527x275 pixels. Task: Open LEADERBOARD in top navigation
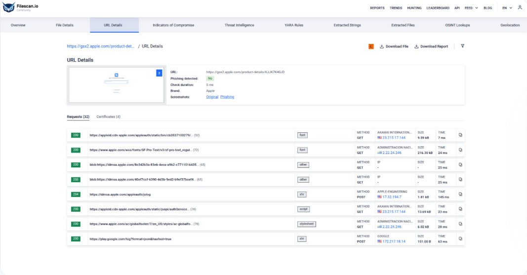[438, 8]
